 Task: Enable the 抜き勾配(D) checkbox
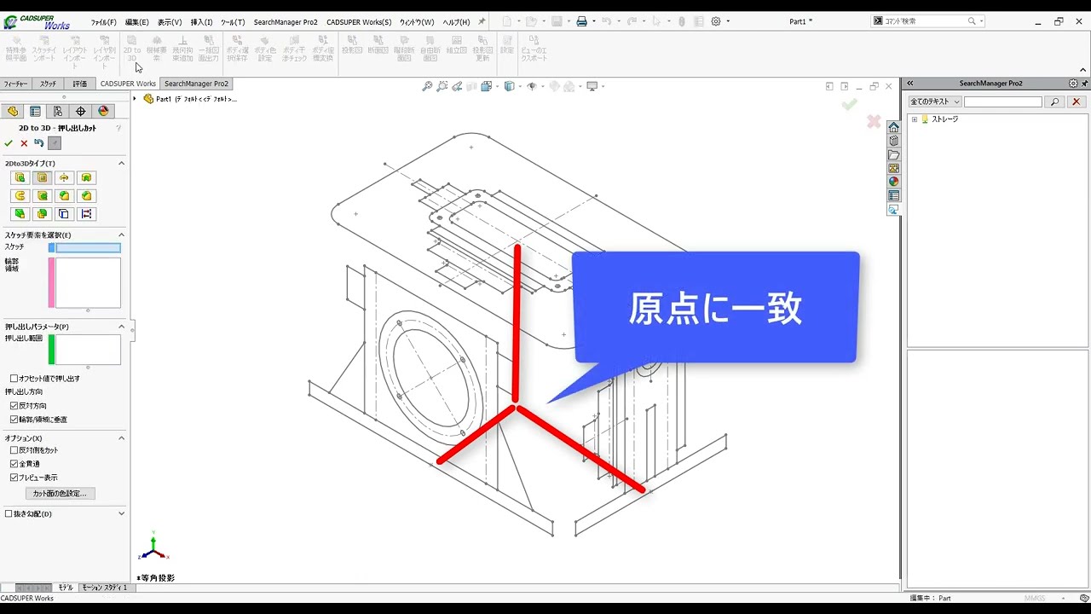[x=9, y=514]
